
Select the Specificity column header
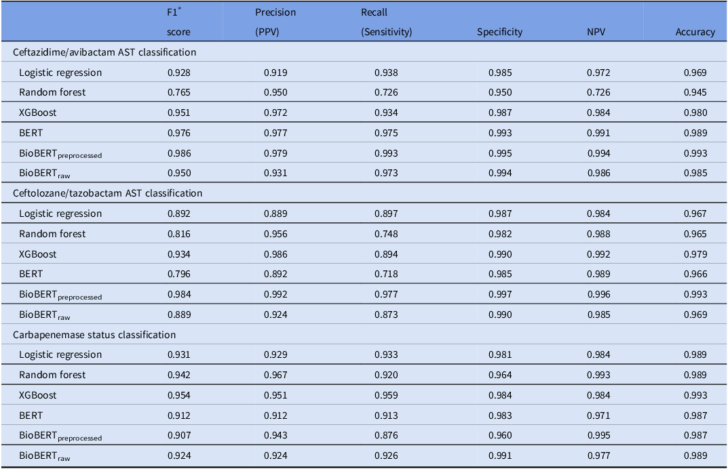click(499, 32)
